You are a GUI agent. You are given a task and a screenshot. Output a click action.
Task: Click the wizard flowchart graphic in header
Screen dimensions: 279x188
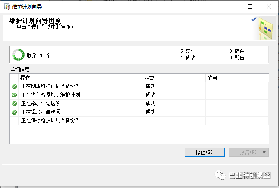(265, 28)
